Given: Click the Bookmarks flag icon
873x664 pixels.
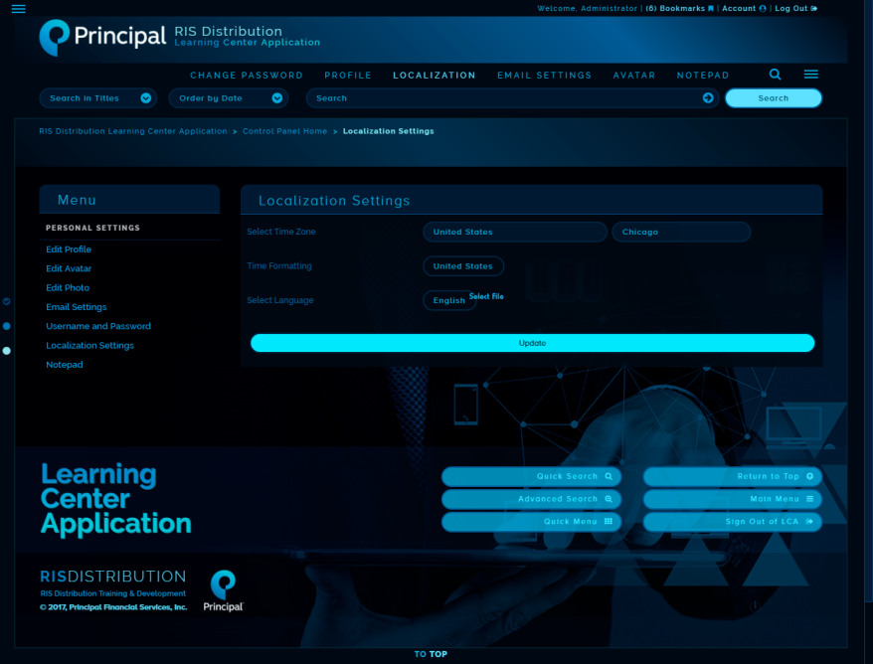Looking at the screenshot, I should point(710,8).
